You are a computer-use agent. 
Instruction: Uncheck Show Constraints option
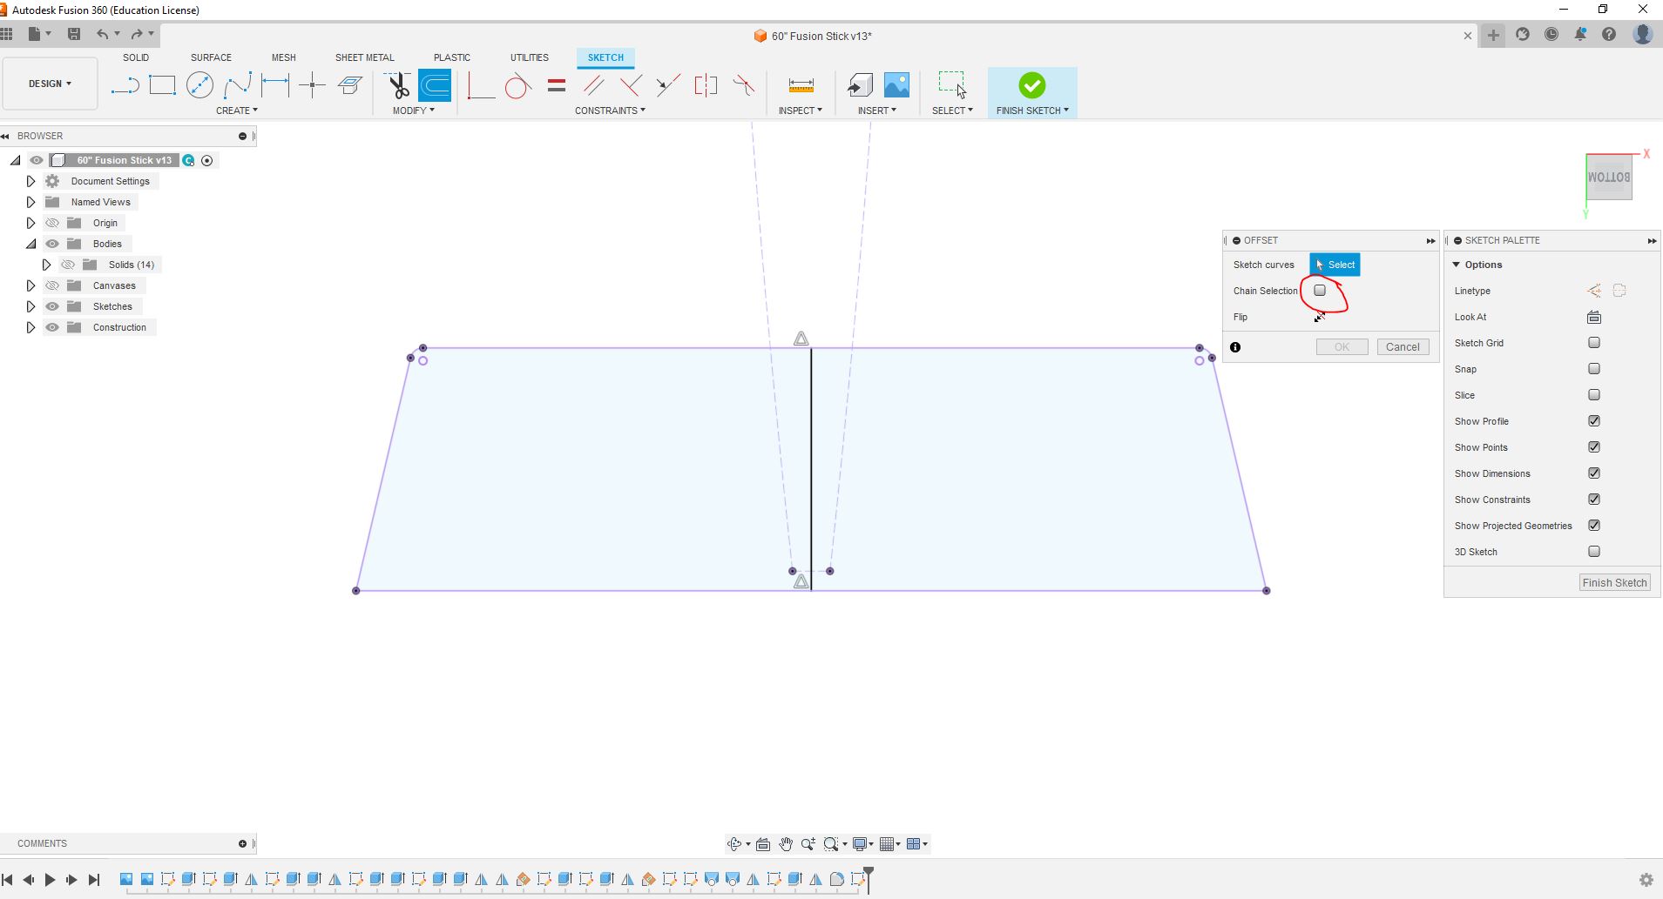click(x=1593, y=500)
